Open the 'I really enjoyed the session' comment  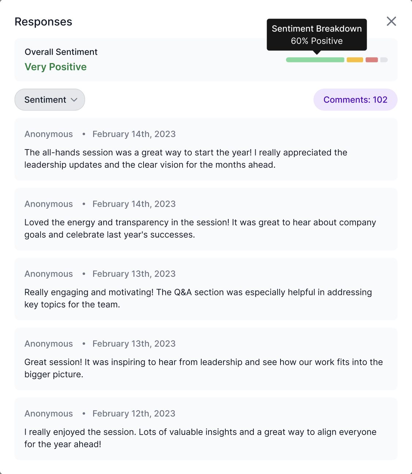click(206, 429)
